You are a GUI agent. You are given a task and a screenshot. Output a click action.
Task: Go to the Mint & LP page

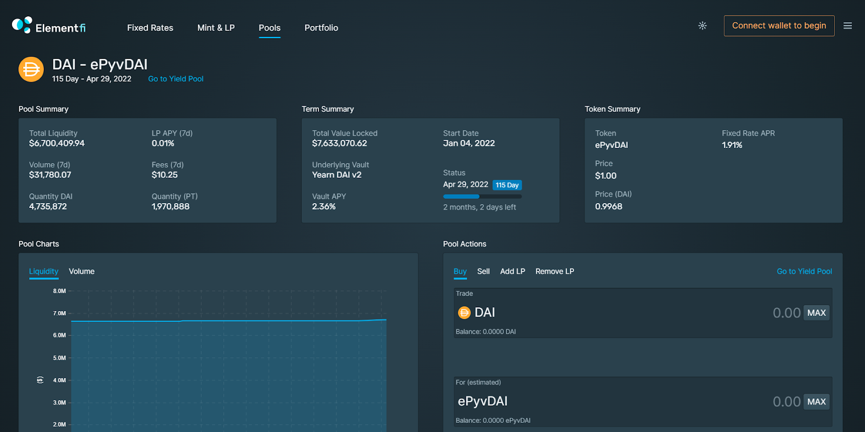[x=216, y=28]
